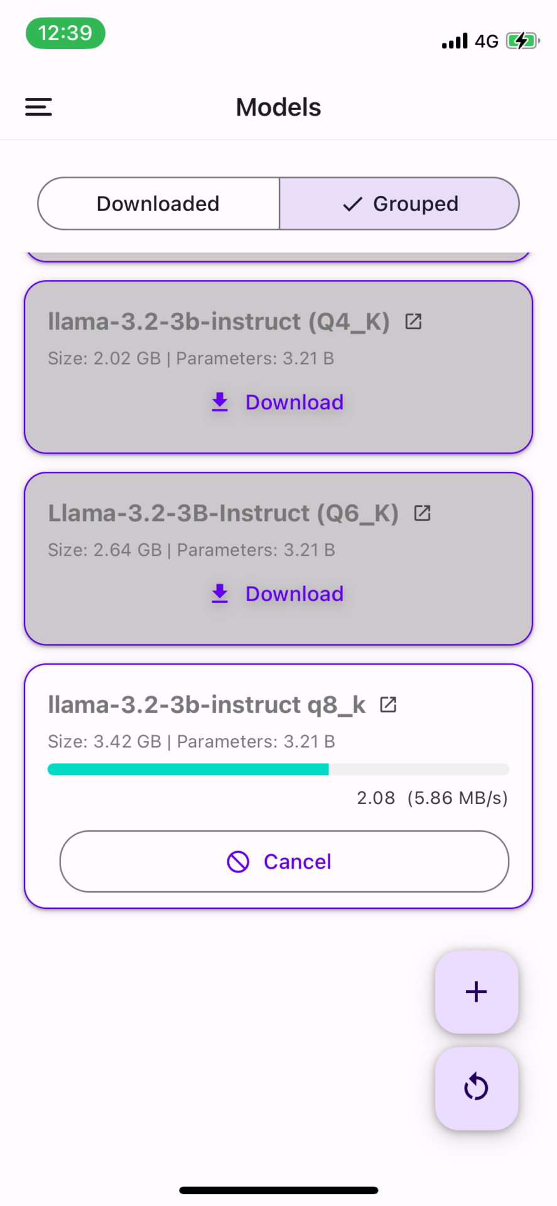Tap the battery charging status icon
This screenshot has height=1206, width=557.
click(x=522, y=41)
